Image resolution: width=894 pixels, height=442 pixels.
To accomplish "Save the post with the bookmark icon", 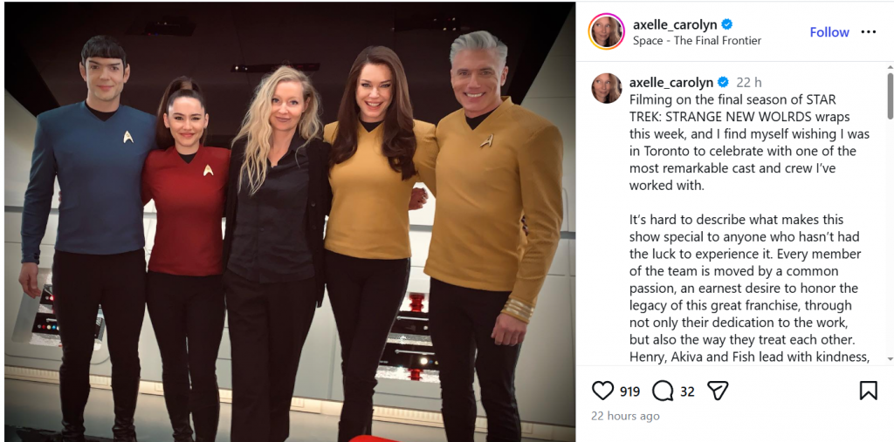I will [x=869, y=391].
